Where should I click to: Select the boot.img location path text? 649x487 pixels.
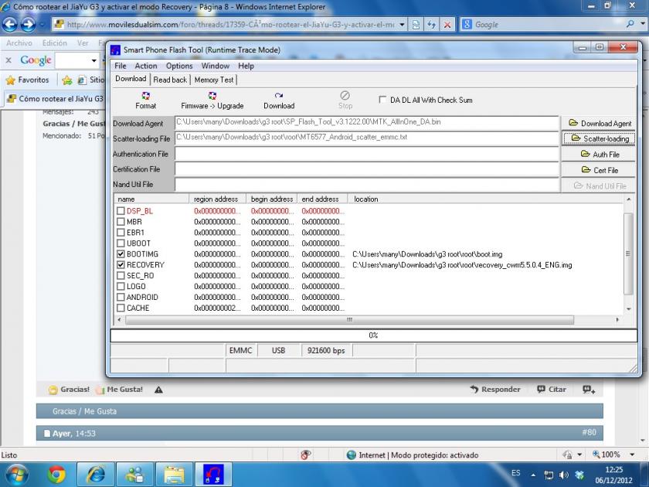coord(427,254)
